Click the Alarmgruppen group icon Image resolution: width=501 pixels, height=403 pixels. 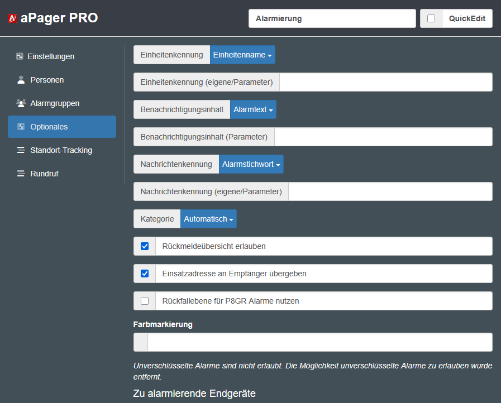[x=21, y=103]
